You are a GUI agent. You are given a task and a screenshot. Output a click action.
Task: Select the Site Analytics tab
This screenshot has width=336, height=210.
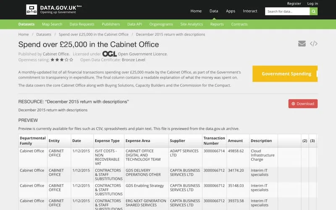click(192, 24)
